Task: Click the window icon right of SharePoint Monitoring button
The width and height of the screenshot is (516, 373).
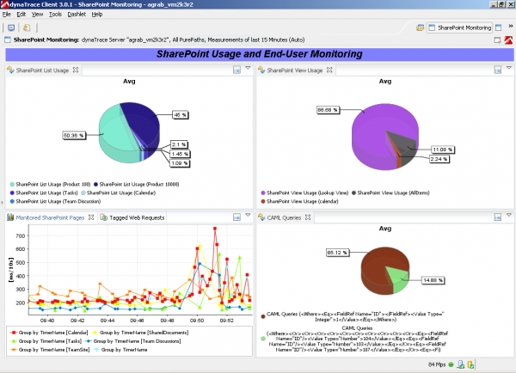Action: click(x=499, y=28)
